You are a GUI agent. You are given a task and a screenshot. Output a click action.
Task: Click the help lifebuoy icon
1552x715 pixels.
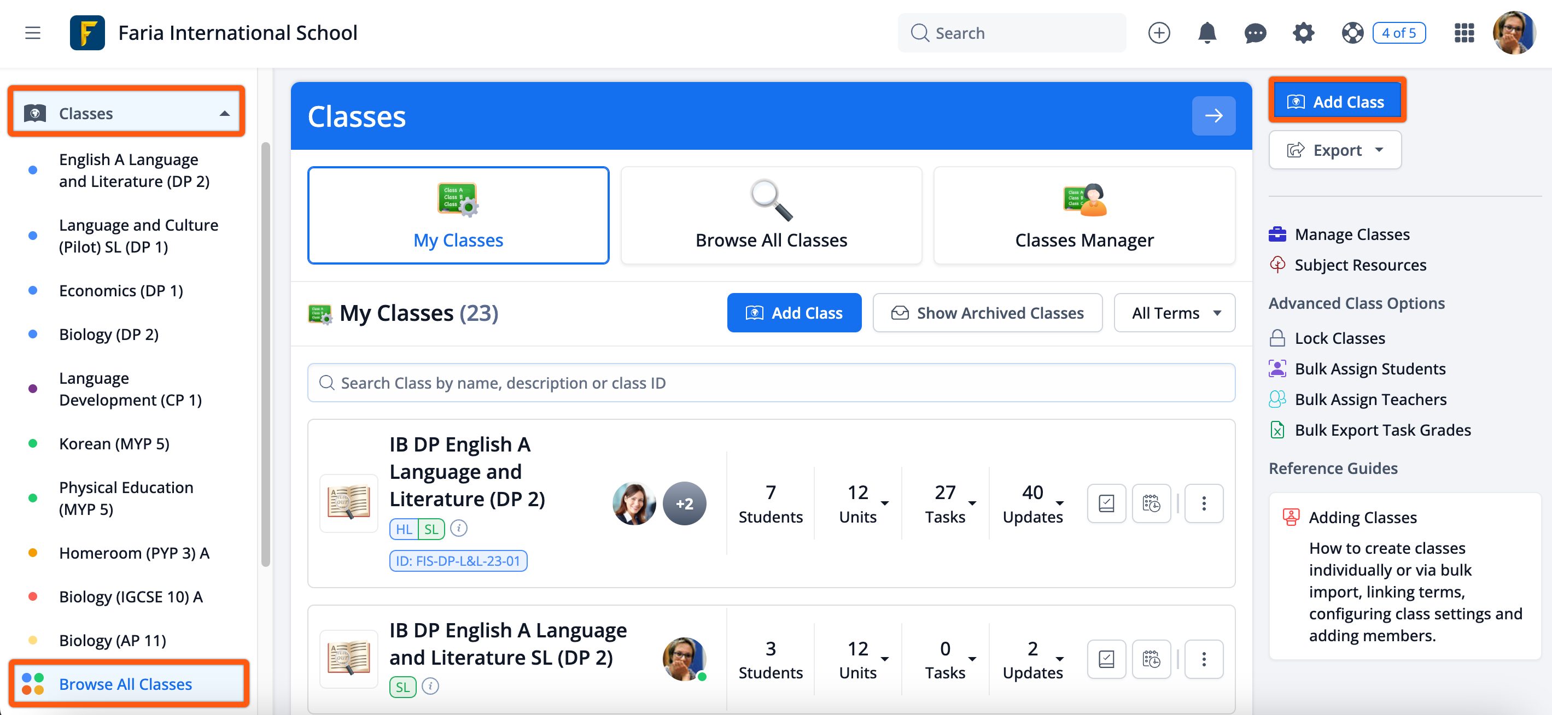coord(1352,33)
